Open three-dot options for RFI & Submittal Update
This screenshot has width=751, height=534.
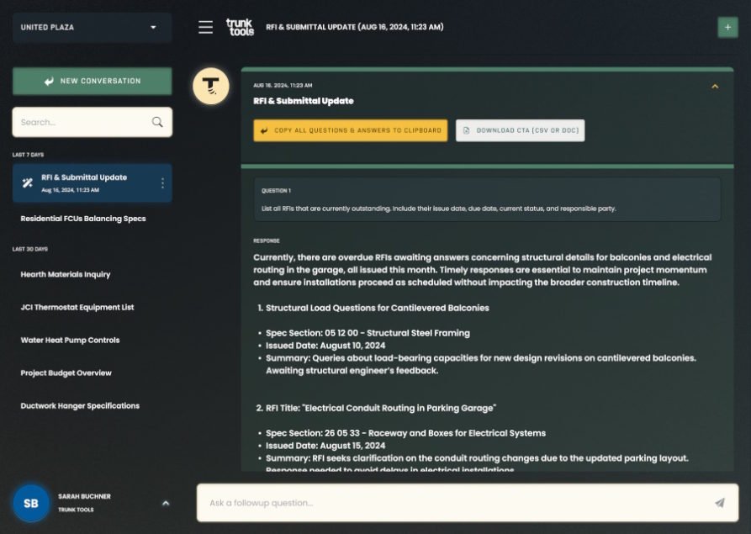(x=162, y=182)
